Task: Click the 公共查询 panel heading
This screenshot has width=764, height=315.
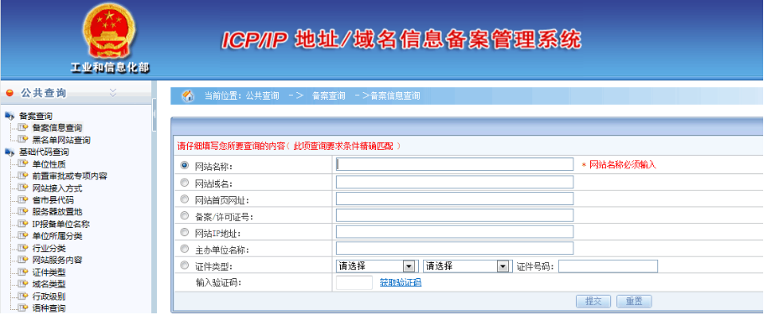Action: coord(44,93)
